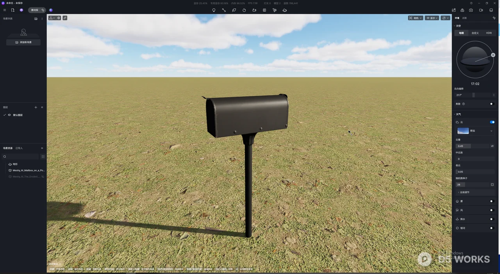500x274 pixels.
Task: Add a new layer with plus icon
Action: (36, 107)
